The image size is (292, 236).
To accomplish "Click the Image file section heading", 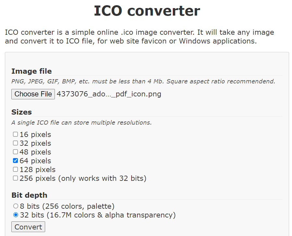I will point(32,71).
